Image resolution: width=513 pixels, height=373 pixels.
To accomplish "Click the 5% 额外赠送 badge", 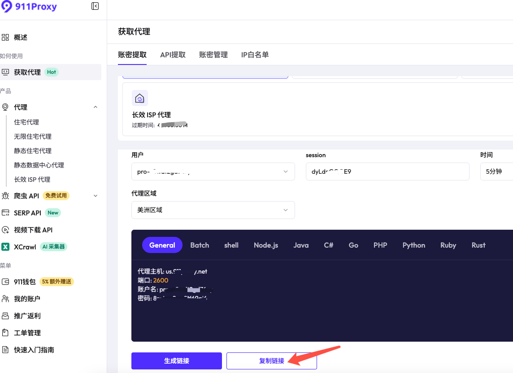I will 57,282.
